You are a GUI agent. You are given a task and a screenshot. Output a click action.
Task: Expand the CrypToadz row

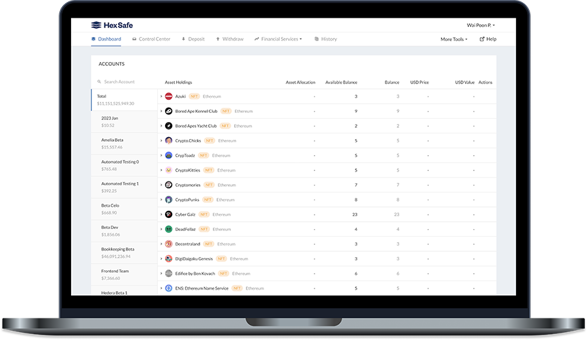pos(161,155)
